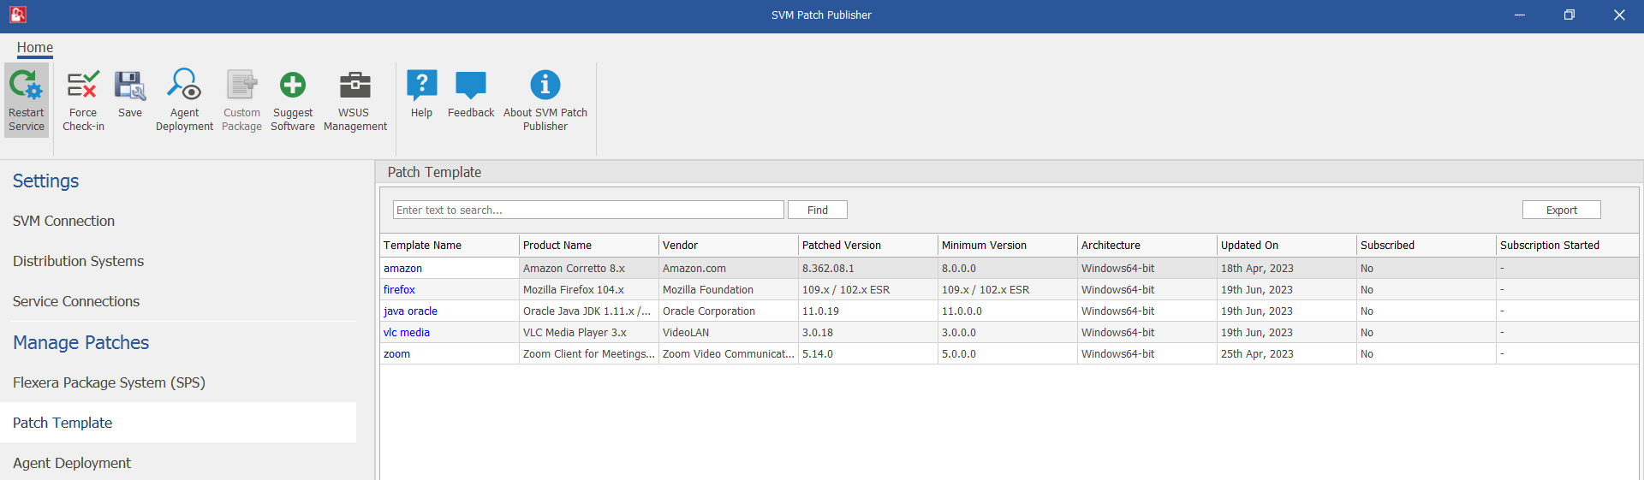This screenshot has width=1644, height=480.
Task: Select Flexera Package System (SPS)
Action: (109, 382)
